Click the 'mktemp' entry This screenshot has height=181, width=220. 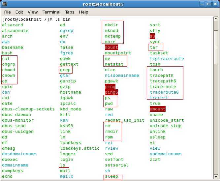click(113, 36)
